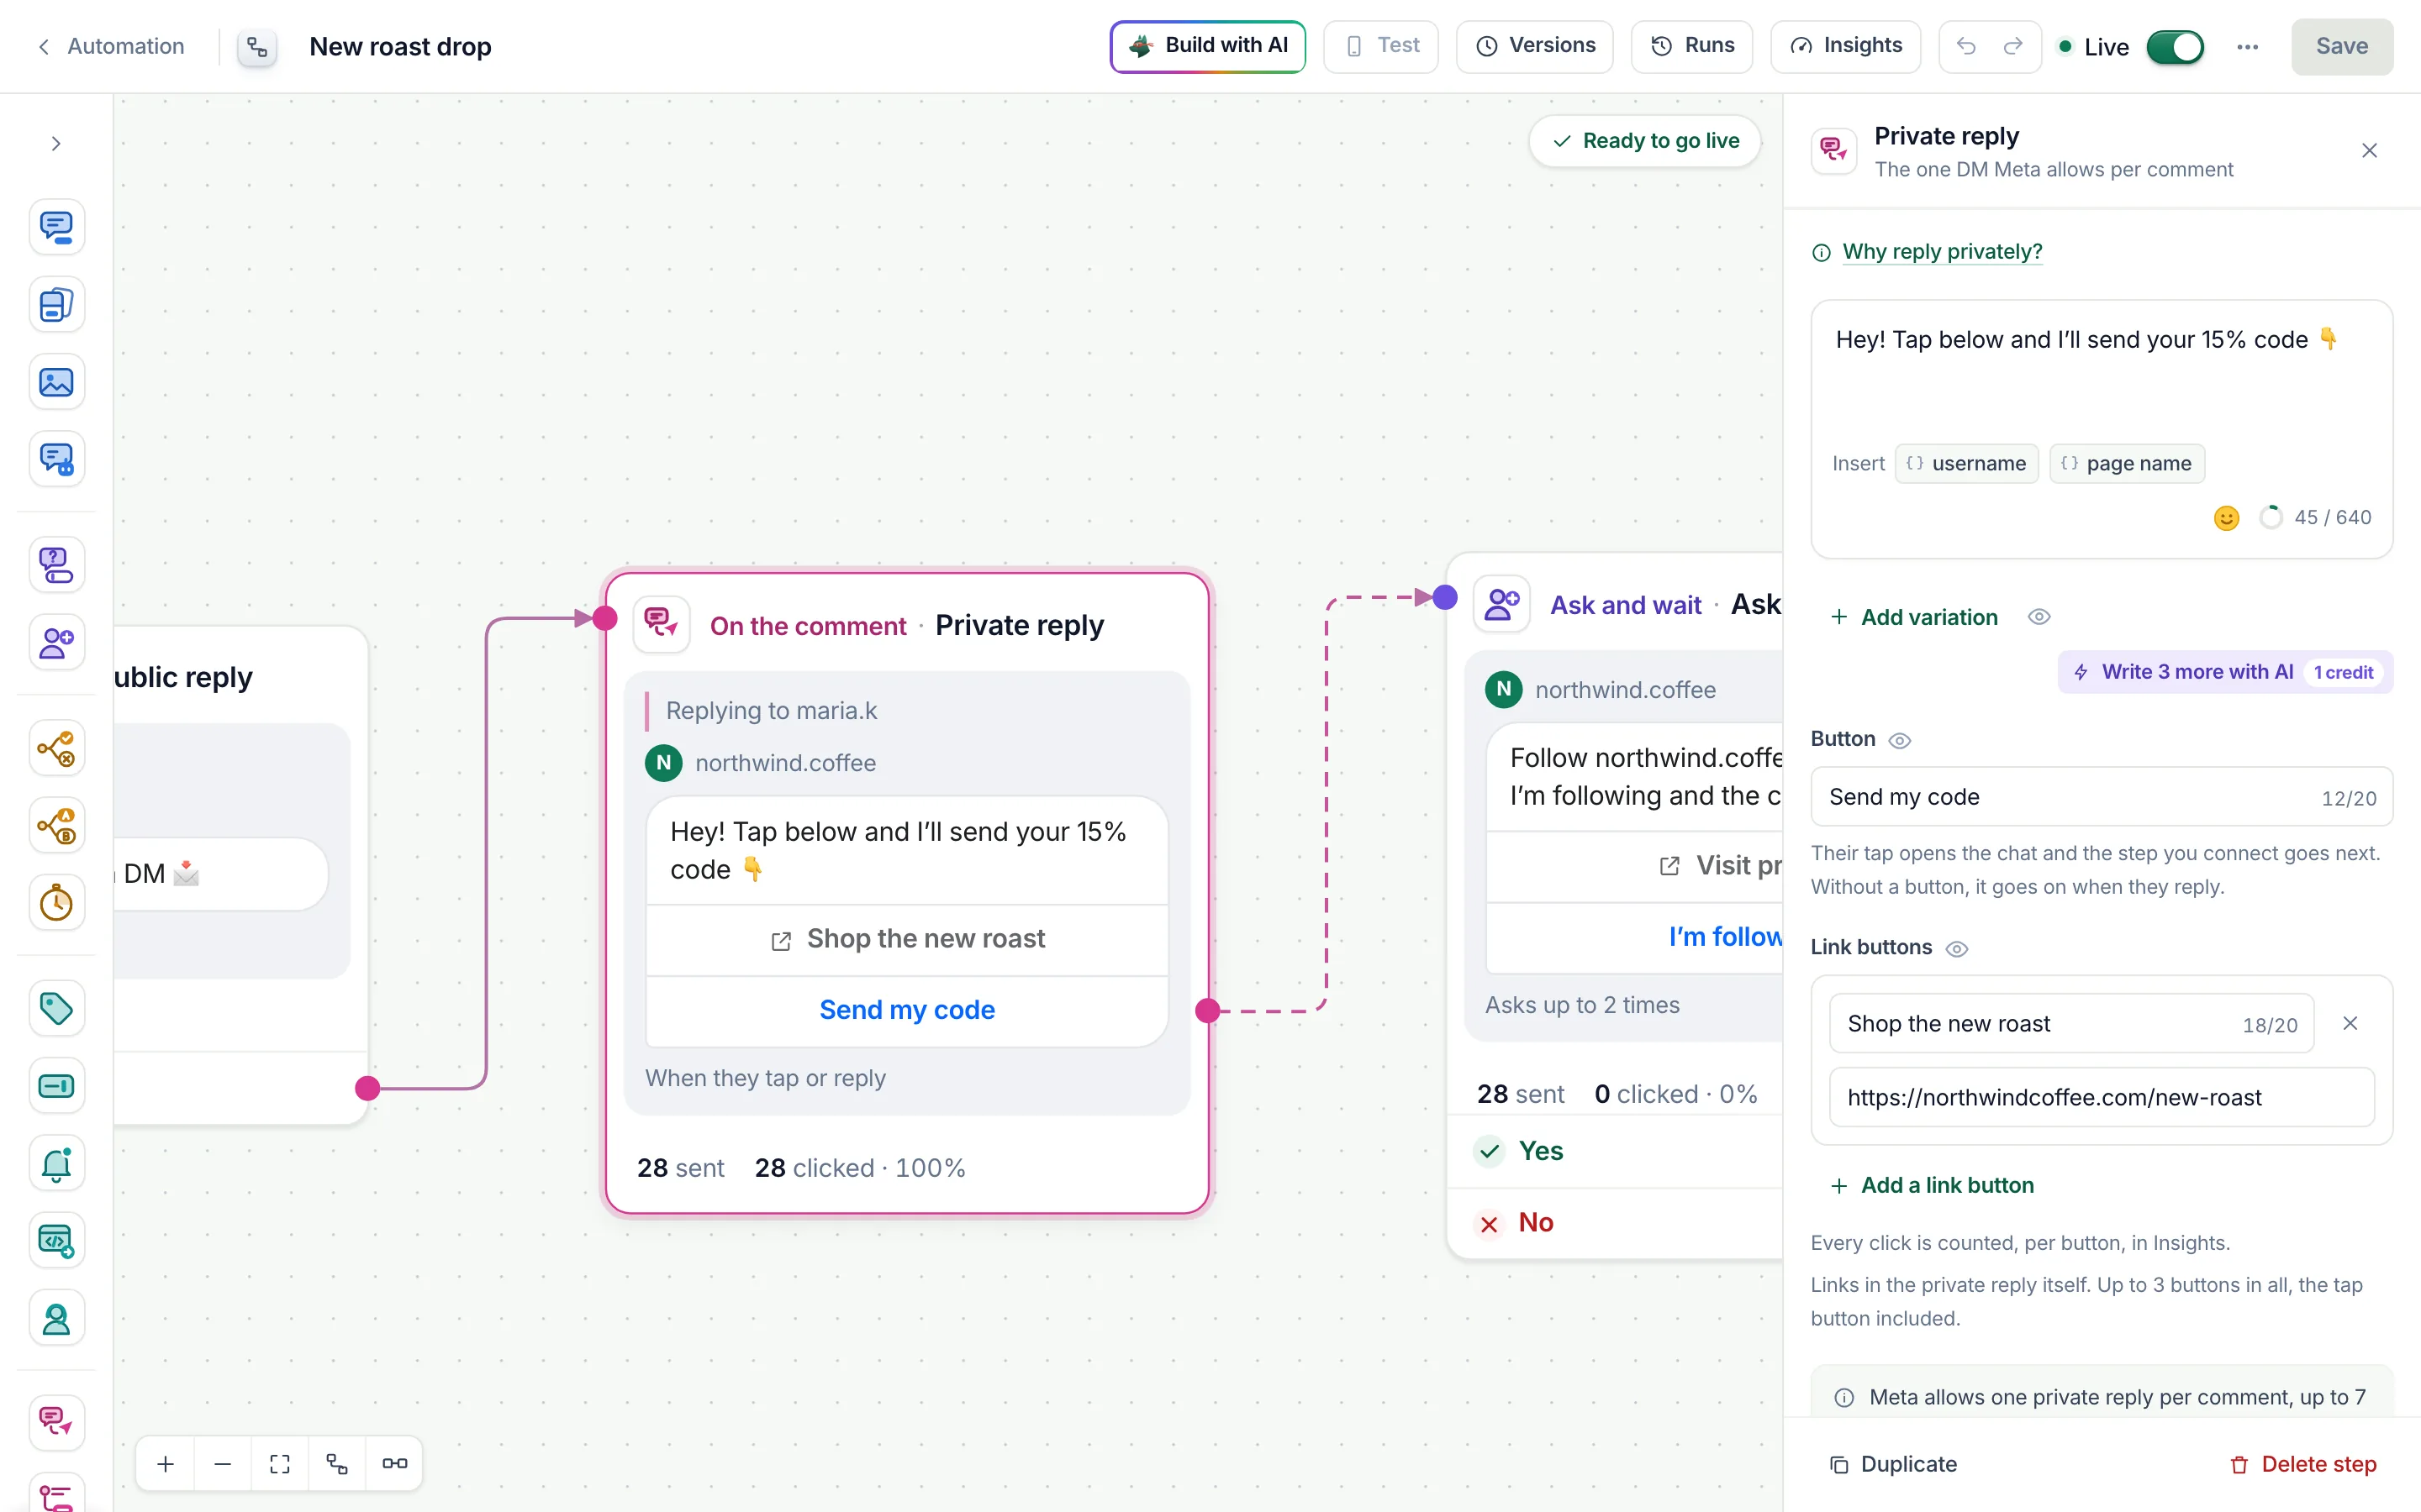This screenshot has width=2421, height=1512.
Task: Select the teal field block icon in sidebar
Action: click(x=57, y=1086)
